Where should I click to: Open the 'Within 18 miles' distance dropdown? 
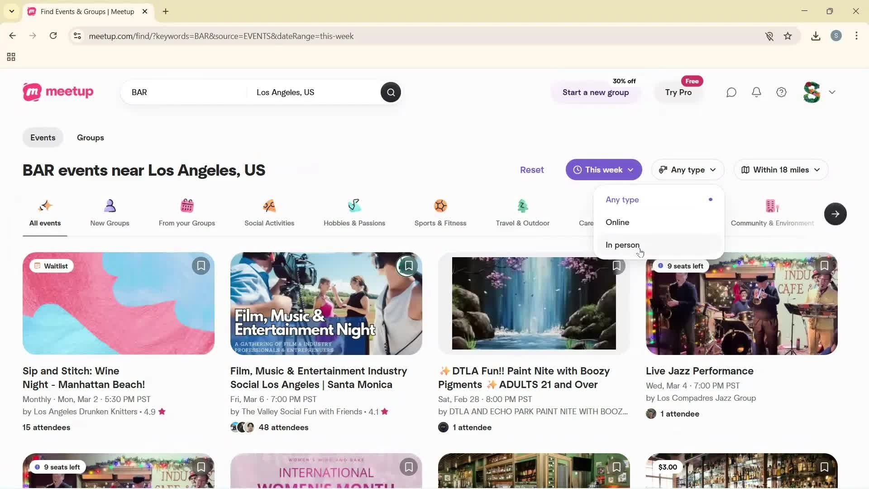(780, 169)
